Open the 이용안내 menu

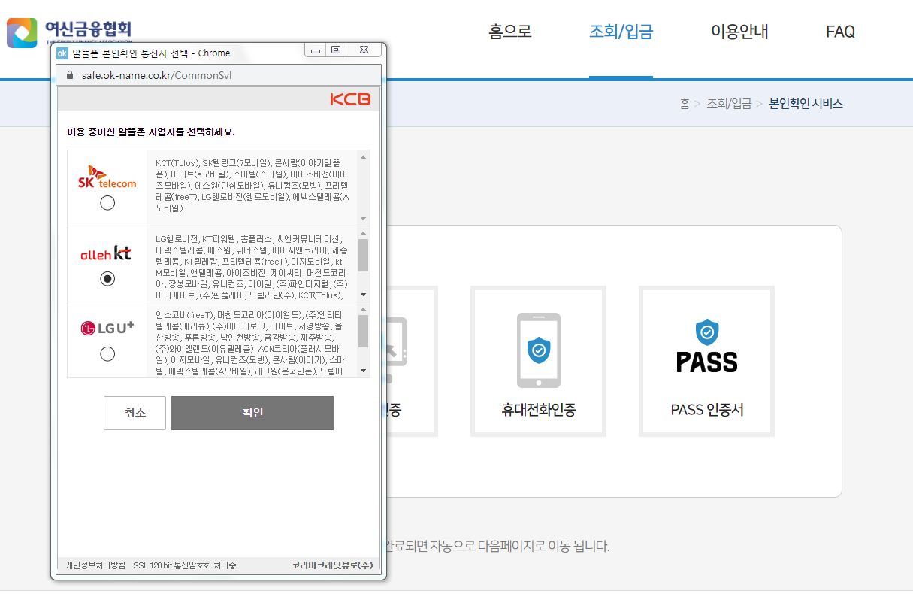pyautogui.click(x=739, y=32)
